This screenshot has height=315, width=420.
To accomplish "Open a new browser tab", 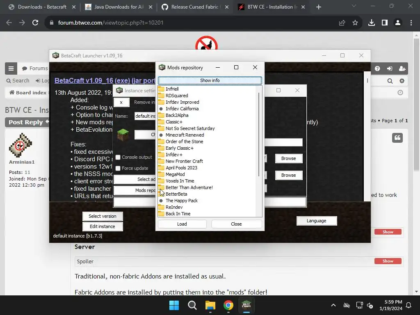I will 318,7.
